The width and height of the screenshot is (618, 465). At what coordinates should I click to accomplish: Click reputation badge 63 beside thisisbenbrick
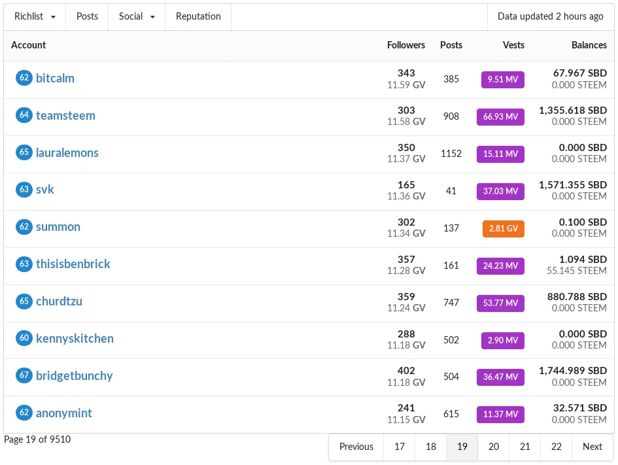[x=24, y=263]
